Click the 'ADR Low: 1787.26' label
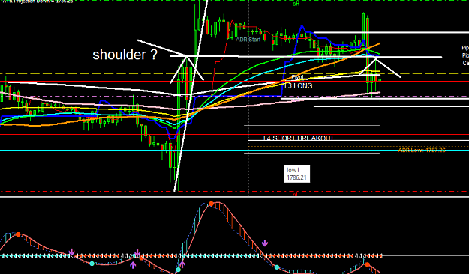 [x=422, y=150]
